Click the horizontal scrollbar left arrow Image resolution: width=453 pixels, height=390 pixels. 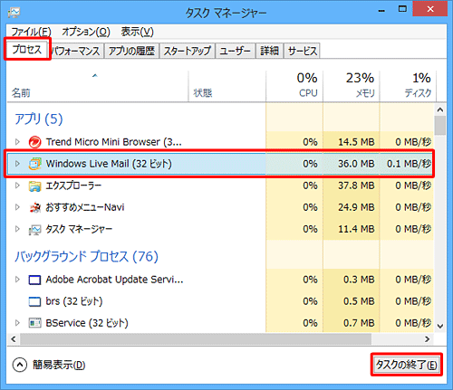(x=14, y=339)
